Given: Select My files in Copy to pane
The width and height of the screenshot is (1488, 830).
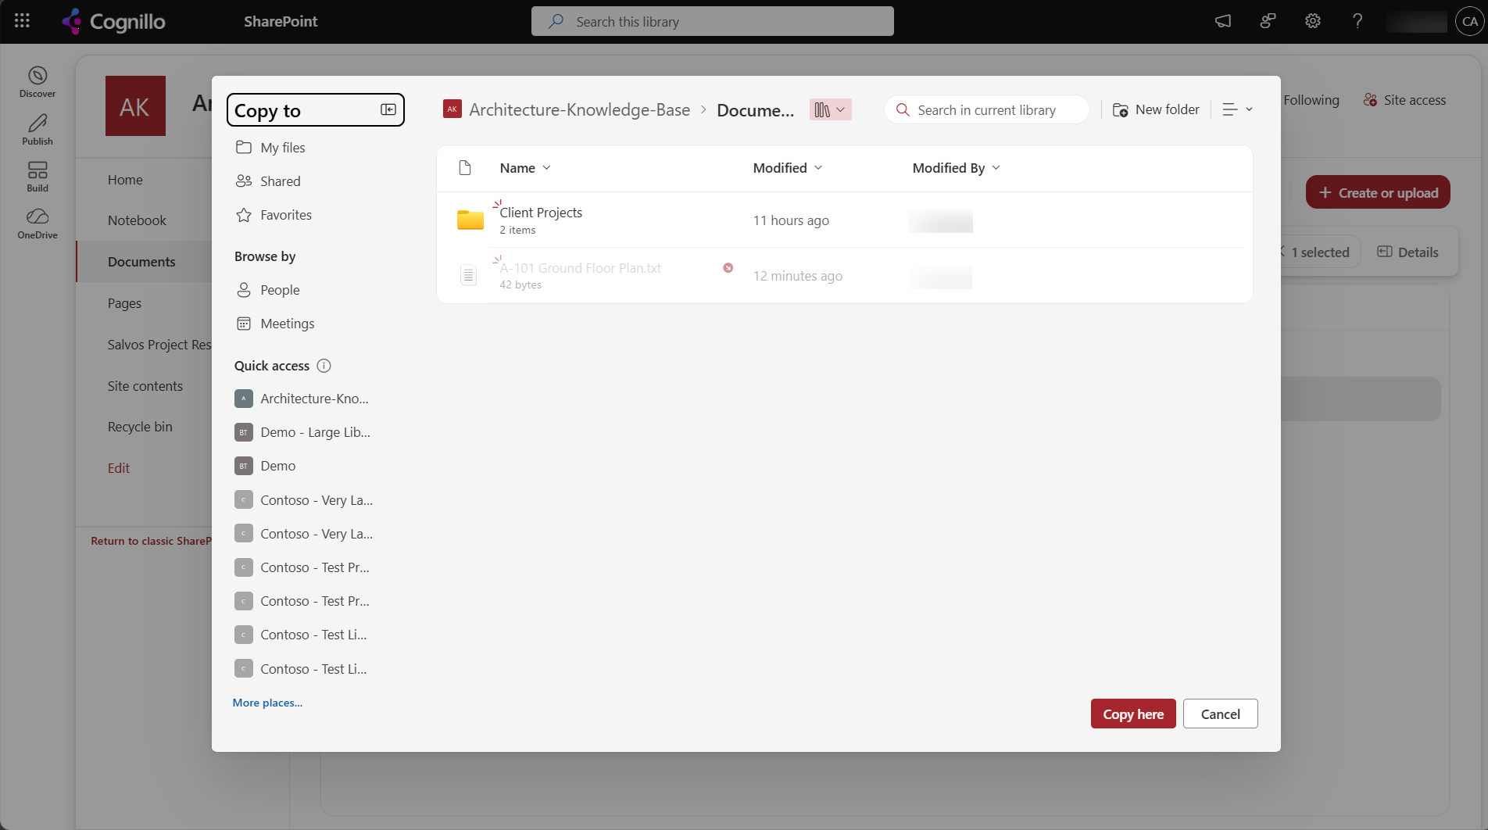Looking at the screenshot, I should [270, 148].
